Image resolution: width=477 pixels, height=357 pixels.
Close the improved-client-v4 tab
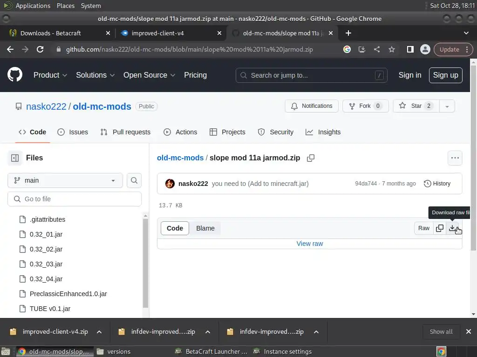[x=219, y=33]
